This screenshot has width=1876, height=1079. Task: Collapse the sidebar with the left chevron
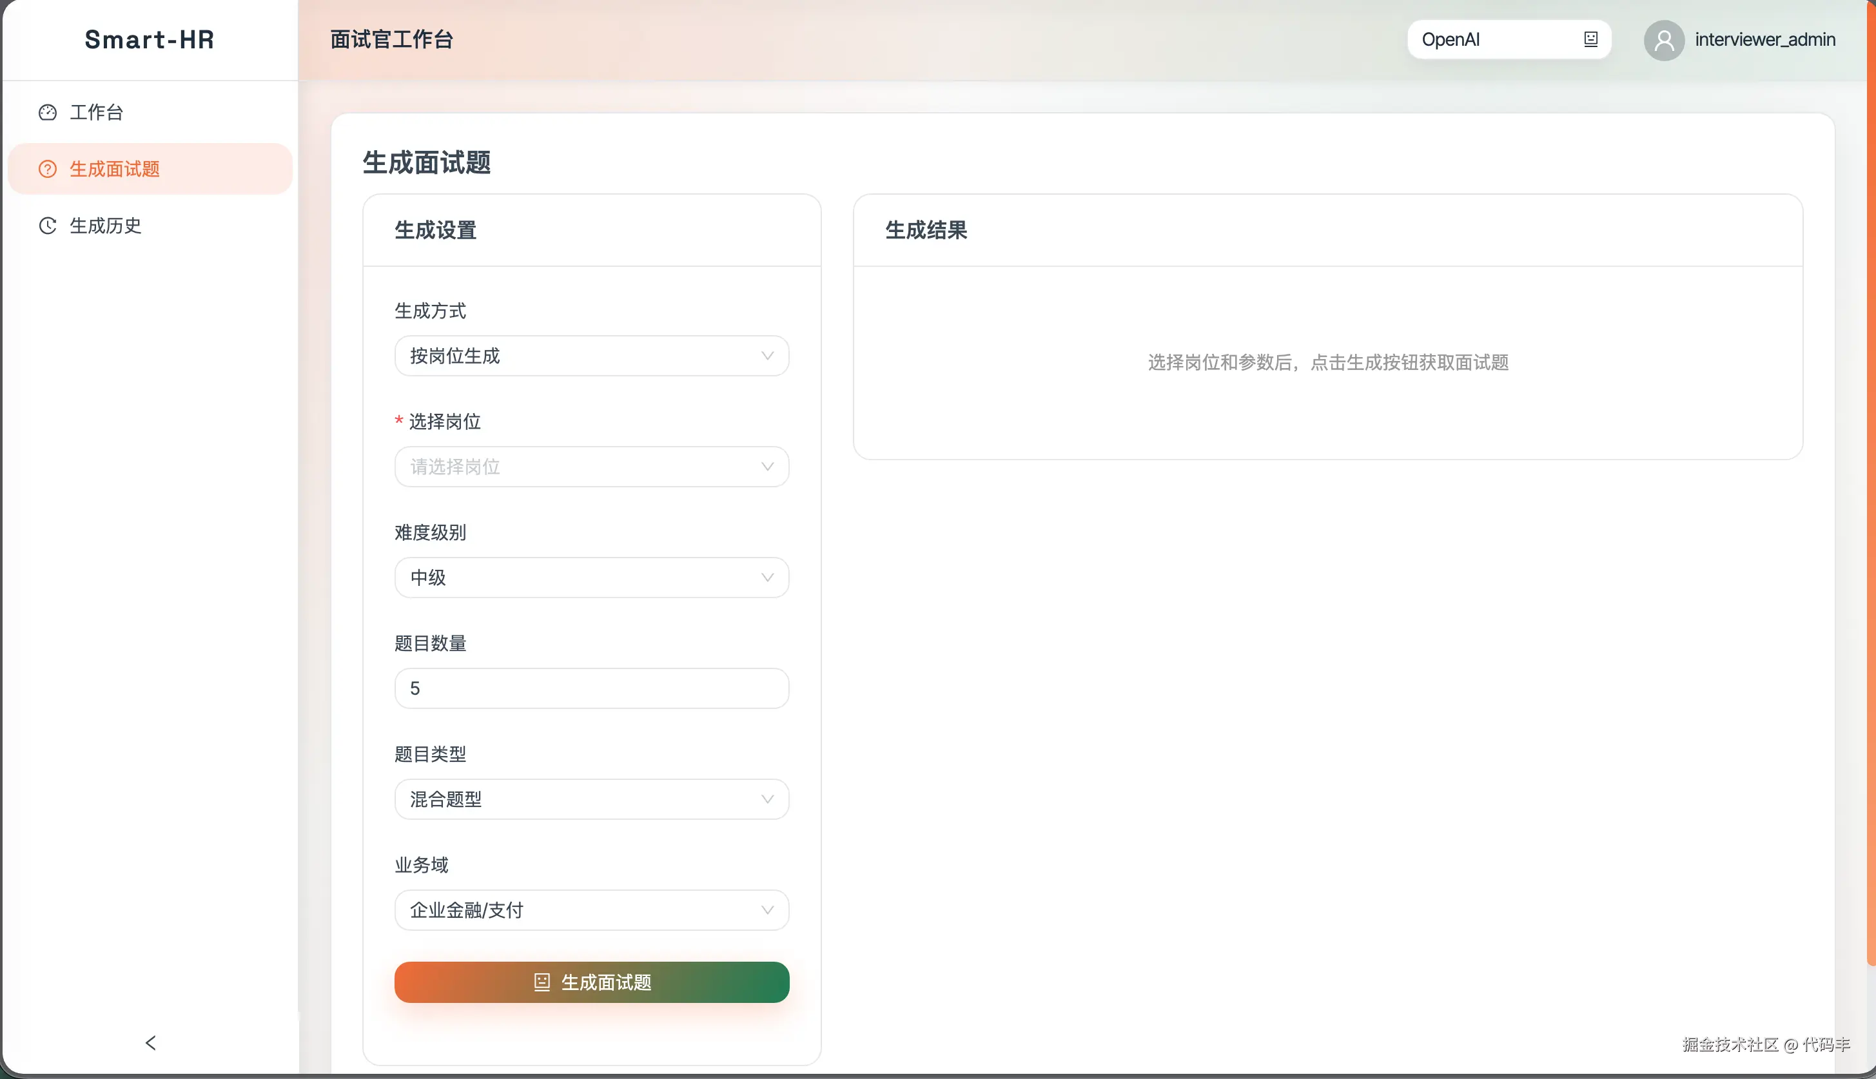coord(150,1043)
